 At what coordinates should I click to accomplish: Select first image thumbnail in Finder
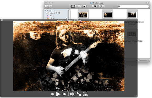click(83, 15)
